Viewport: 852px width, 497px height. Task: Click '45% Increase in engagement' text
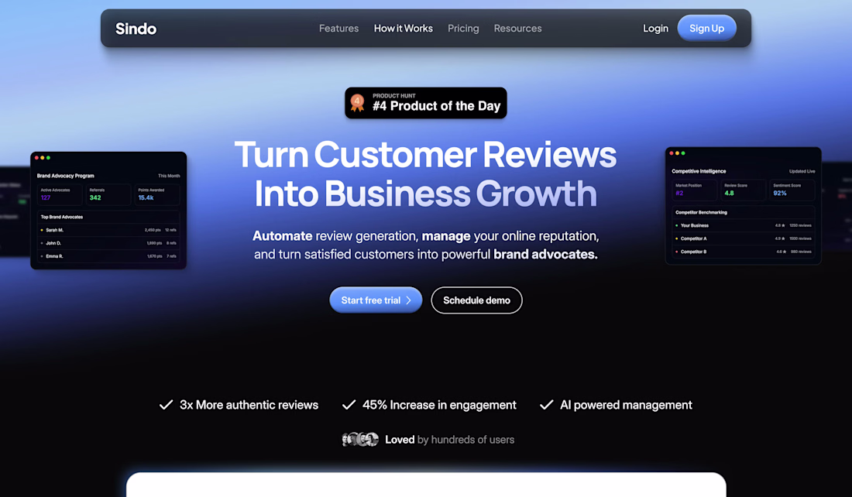[439, 405]
